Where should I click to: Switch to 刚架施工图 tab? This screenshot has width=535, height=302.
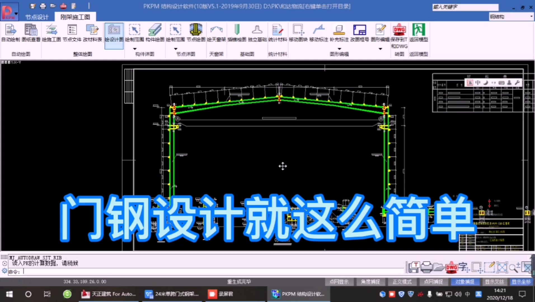[75, 17]
